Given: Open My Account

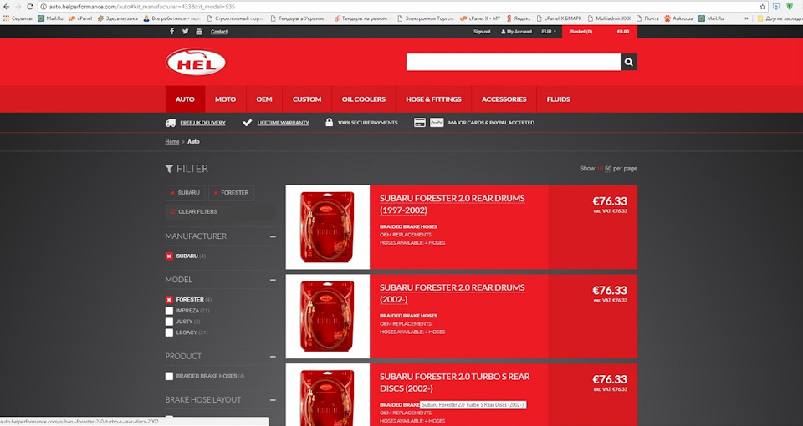Looking at the screenshot, I should (516, 32).
